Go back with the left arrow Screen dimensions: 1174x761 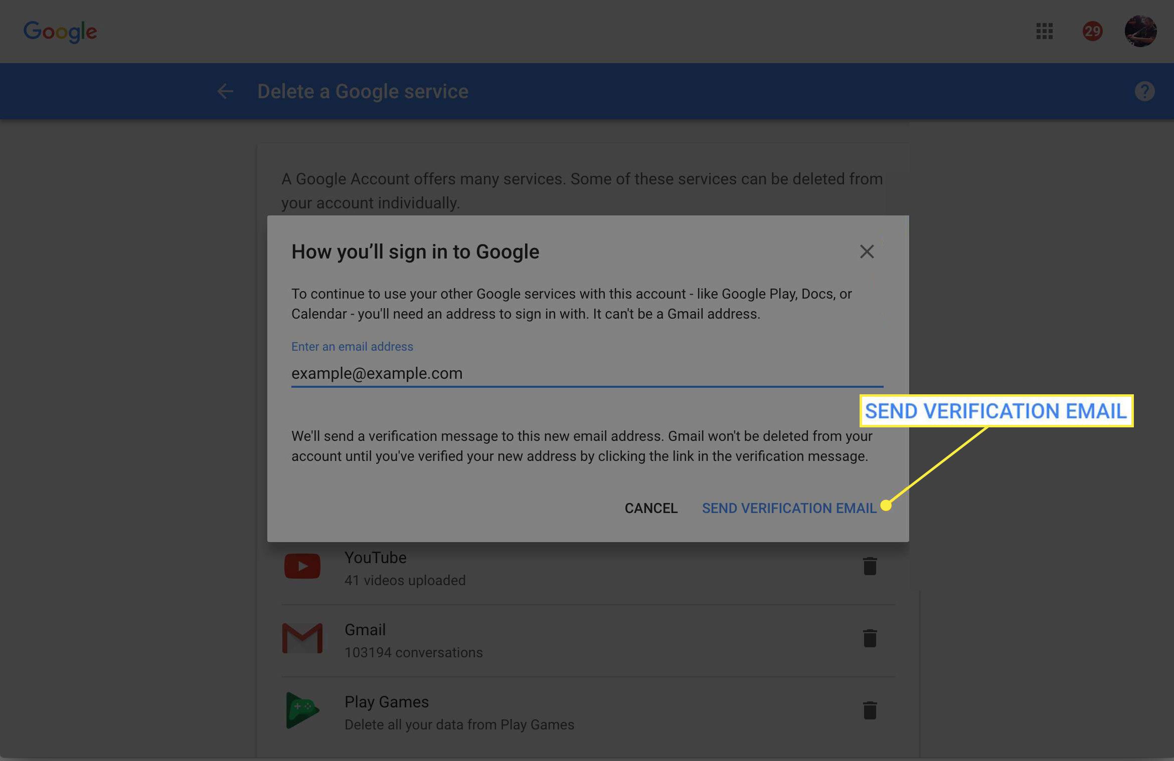pyautogui.click(x=225, y=91)
